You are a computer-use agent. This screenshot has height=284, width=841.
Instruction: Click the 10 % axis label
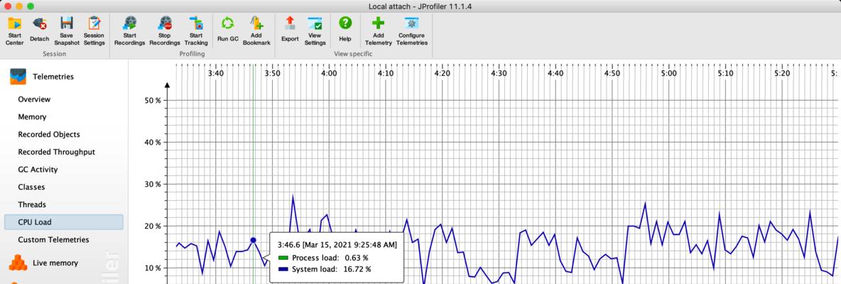click(x=154, y=268)
